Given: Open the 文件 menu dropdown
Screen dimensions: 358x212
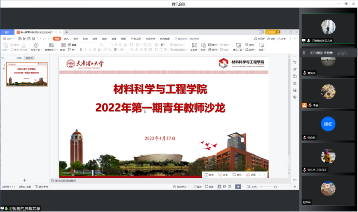Looking at the screenshot, I should (x=9, y=39).
